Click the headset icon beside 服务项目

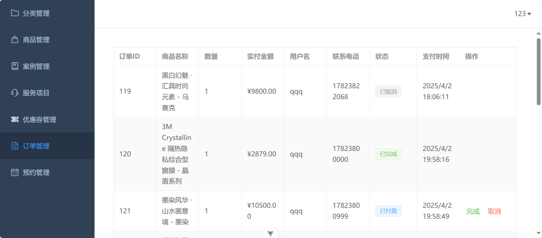(15, 93)
